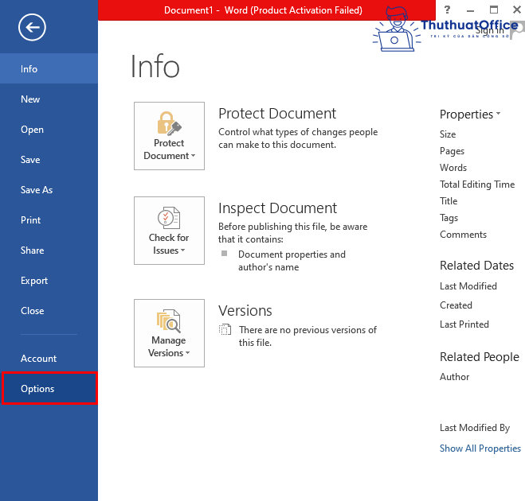Image resolution: width=525 pixels, height=501 pixels.
Task: Select the Info tab in sidebar
Action: point(49,69)
